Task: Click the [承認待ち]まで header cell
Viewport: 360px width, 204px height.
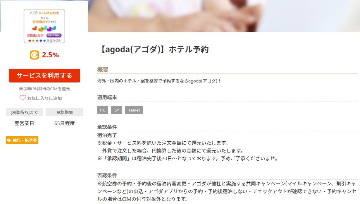Action: [24, 112]
